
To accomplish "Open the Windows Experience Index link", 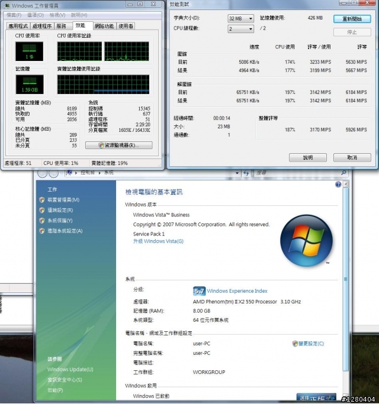I will click(237, 291).
